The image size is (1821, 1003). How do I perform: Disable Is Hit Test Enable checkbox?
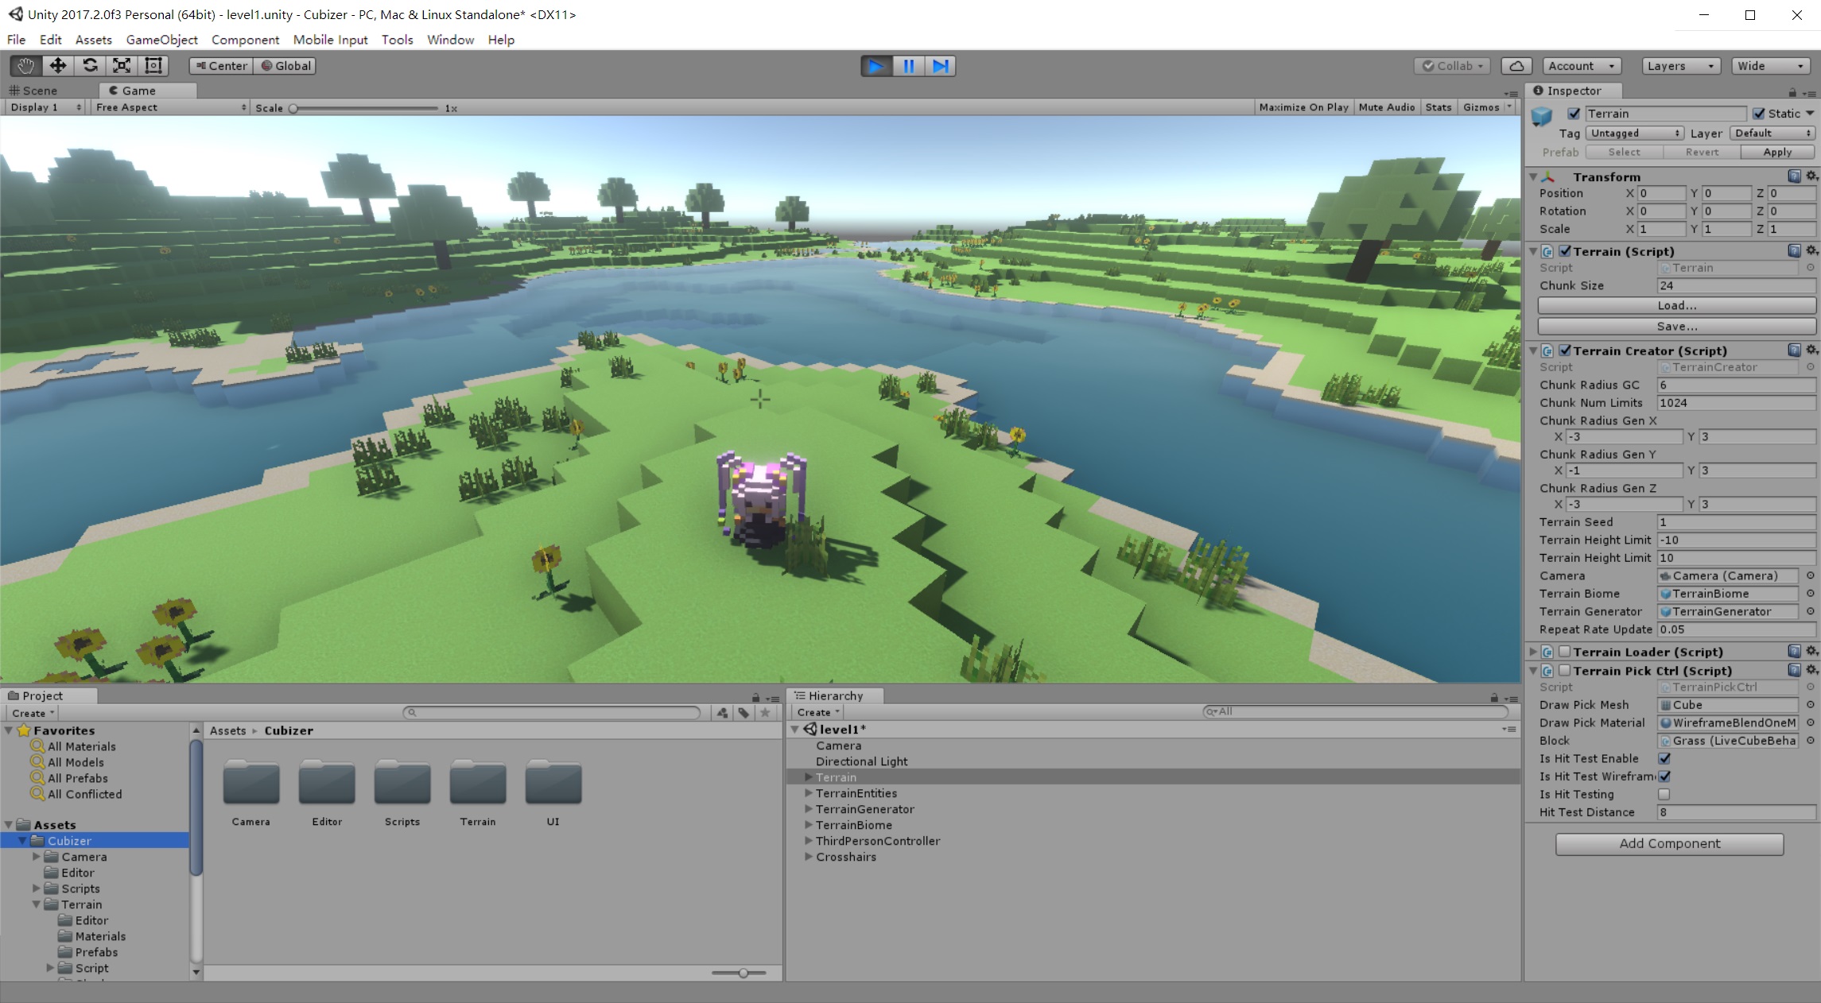(x=1664, y=758)
